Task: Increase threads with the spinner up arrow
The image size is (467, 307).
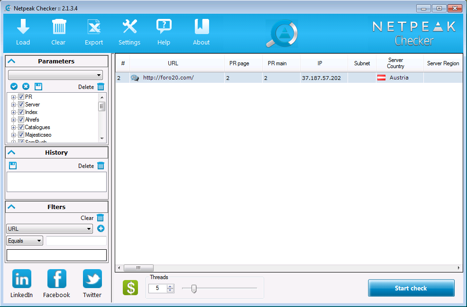Action: pos(170,287)
